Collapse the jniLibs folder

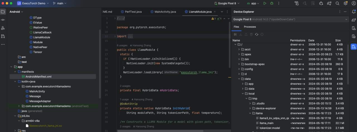point(15,116)
